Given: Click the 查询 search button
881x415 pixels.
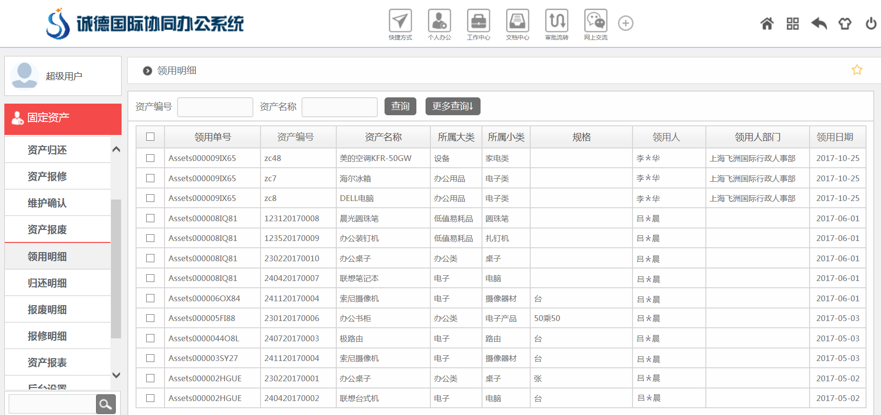Looking at the screenshot, I should 400,106.
